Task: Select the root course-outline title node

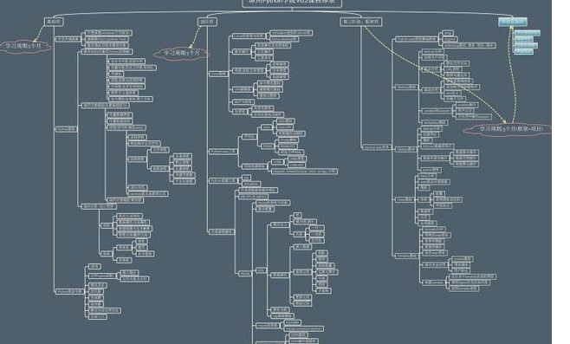Action: 292,3
